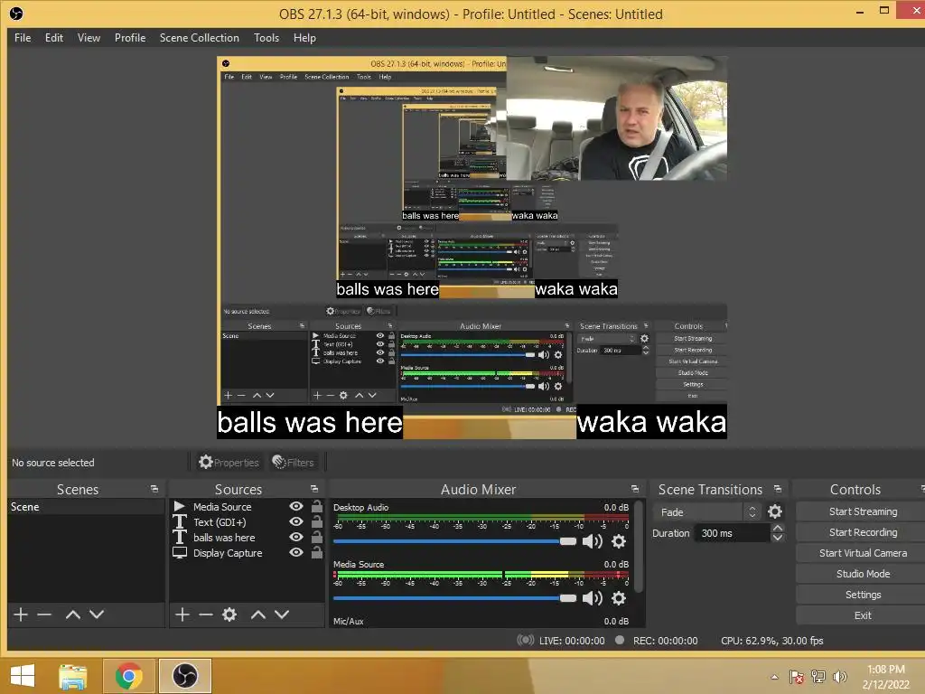Image resolution: width=925 pixels, height=694 pixels.
Task: Open OBS Settings
Action: (863, 595)
